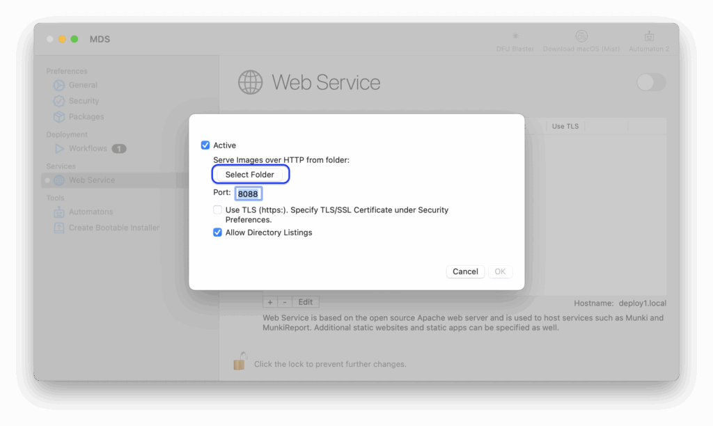Click the OK button
Viewport: 713px width, 426px height.
point(500,271)
